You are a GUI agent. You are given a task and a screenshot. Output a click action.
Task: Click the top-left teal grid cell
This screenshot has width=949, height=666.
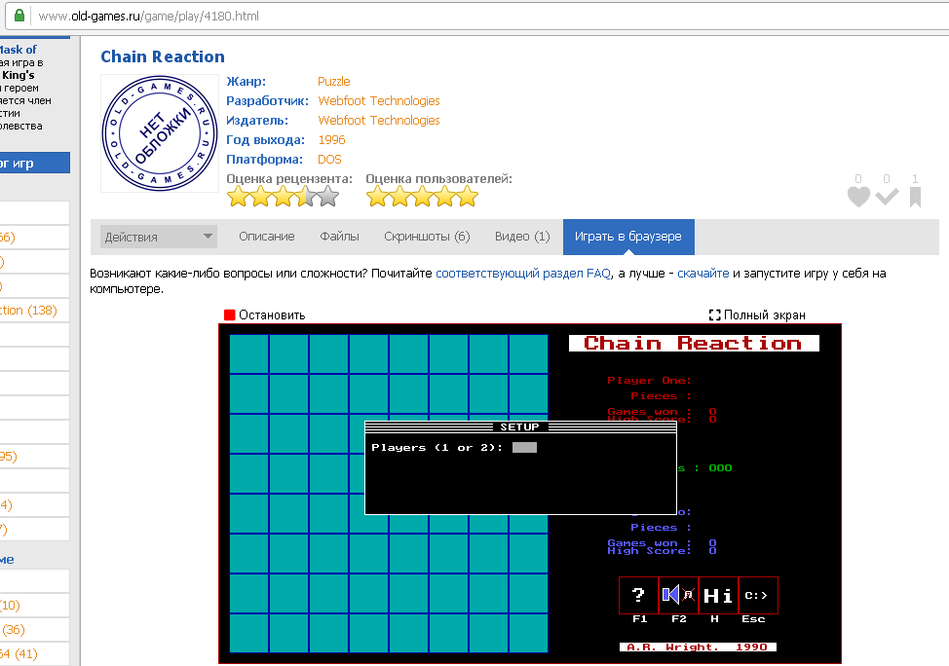point(248,353)
